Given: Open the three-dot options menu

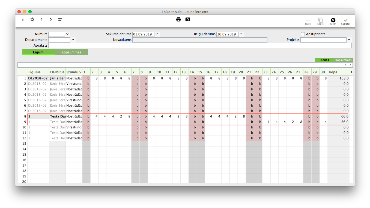Looking at the screenshot, I should (23, 19).
